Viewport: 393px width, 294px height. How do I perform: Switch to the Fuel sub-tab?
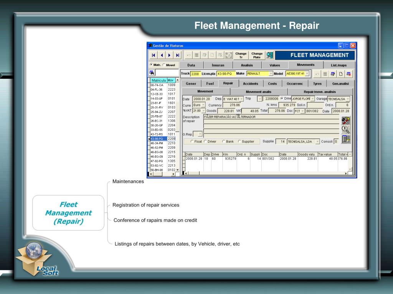210,84
